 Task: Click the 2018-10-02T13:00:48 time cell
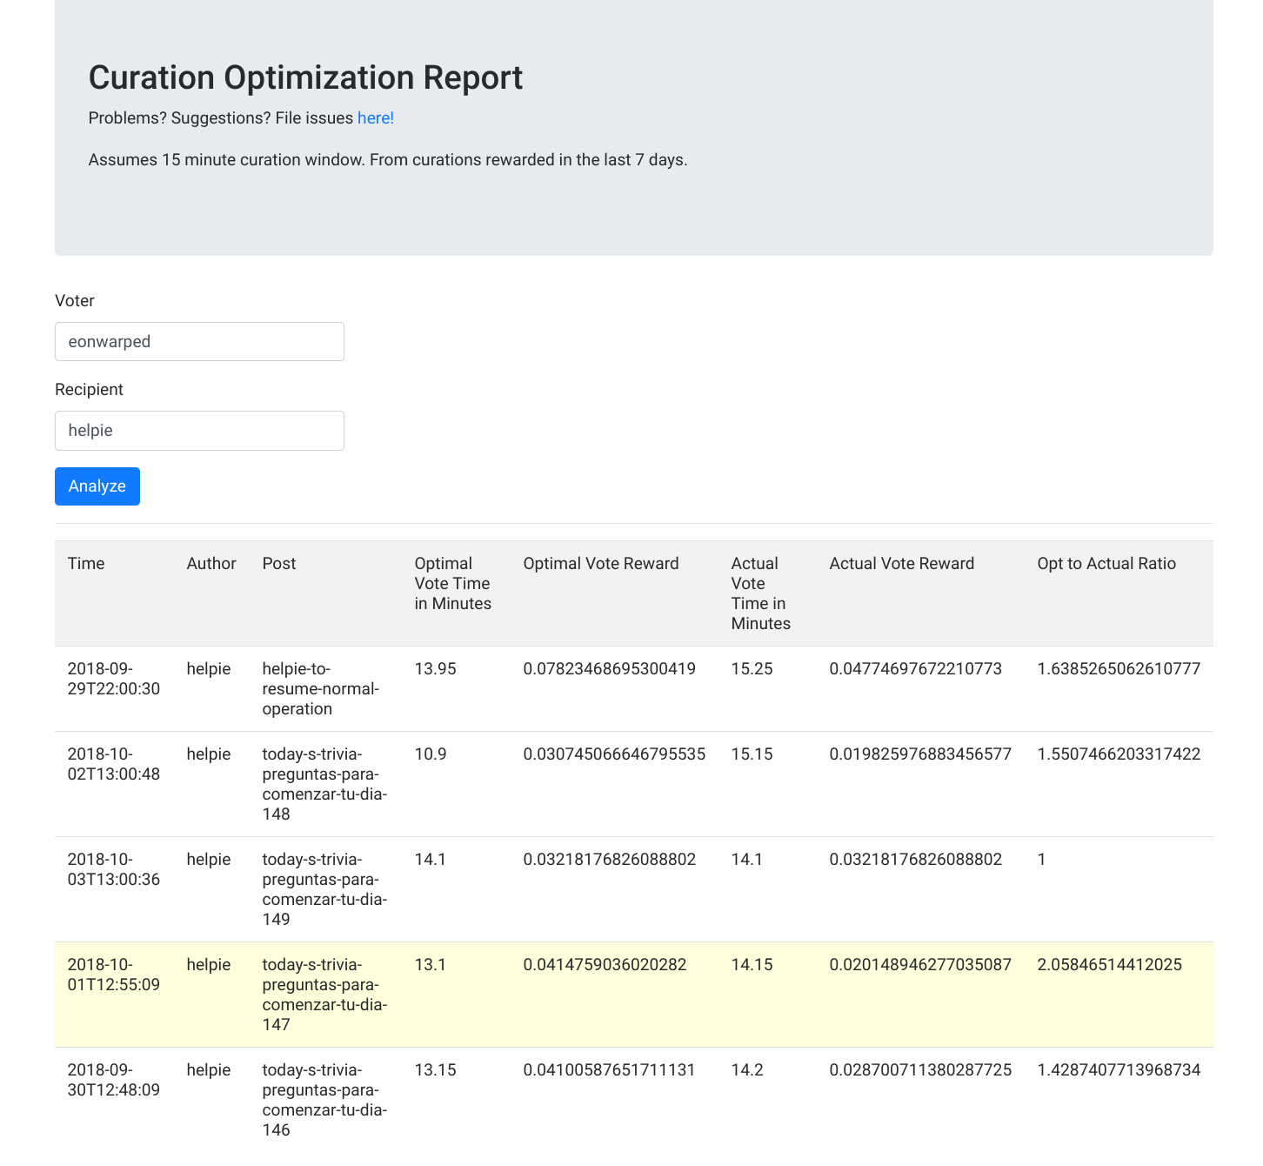click(114, 764)
